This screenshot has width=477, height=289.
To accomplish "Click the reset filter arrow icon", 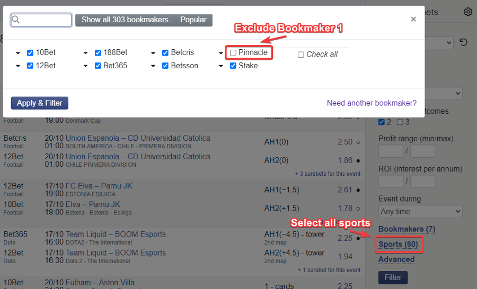I will 463,42.
